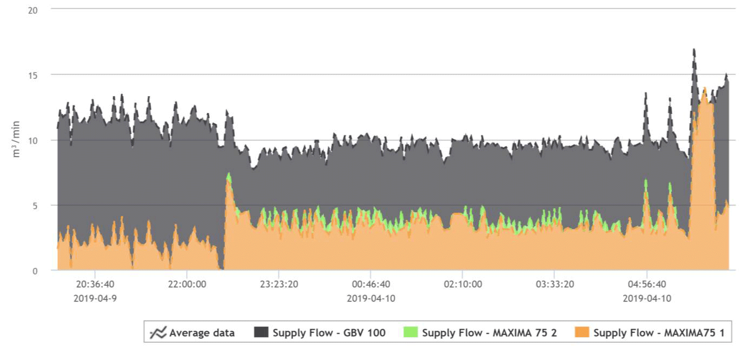Click the y-axis value 15 label
Screen dimensions: 748x356
click(x=32, y=75)
